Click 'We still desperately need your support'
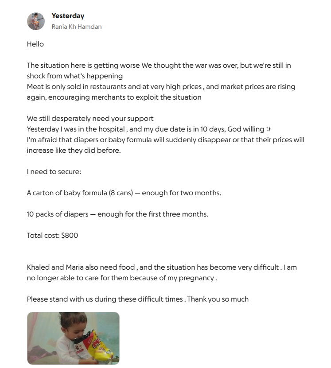Viewport: 331px width, 368px height. tap(90, 119)
